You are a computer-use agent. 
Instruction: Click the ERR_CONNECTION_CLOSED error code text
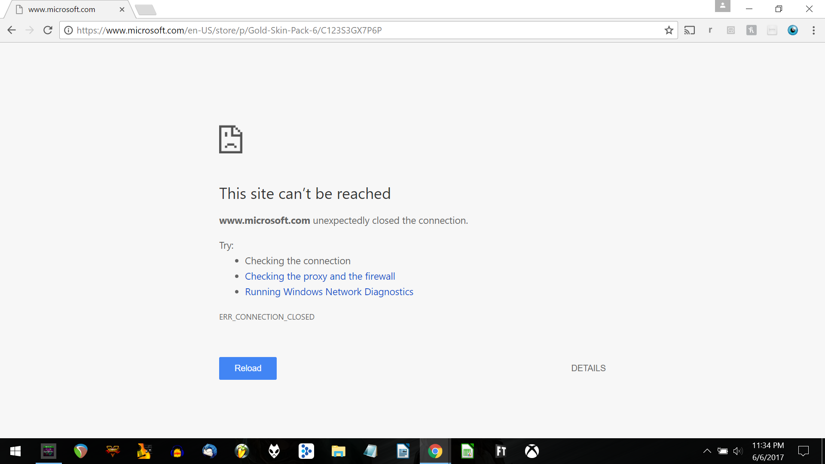click(267, 317)
